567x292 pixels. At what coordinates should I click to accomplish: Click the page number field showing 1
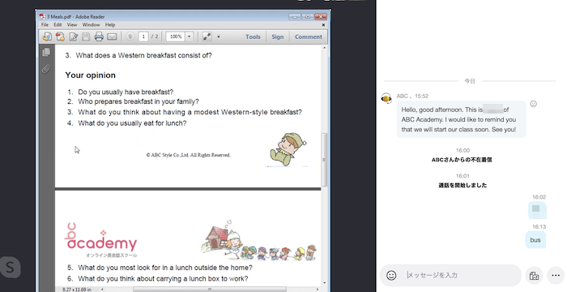(x=143, y=36)
